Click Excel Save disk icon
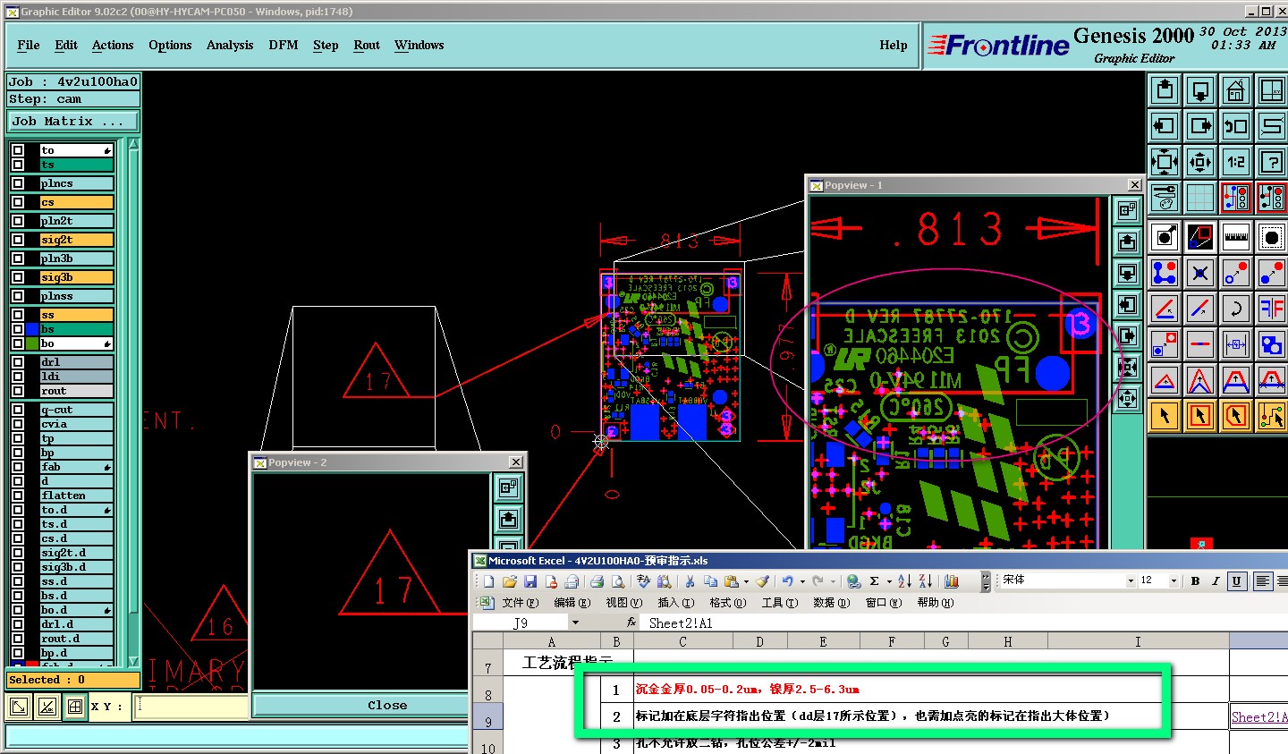Image resolution: width=1288 pixels, height=754 pixels. coord(530,581)
